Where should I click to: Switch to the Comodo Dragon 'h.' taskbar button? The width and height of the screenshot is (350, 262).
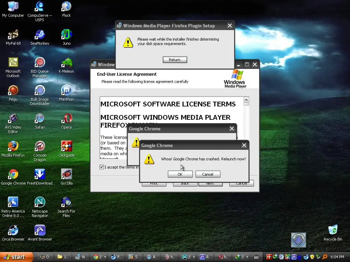click(170, 257)
